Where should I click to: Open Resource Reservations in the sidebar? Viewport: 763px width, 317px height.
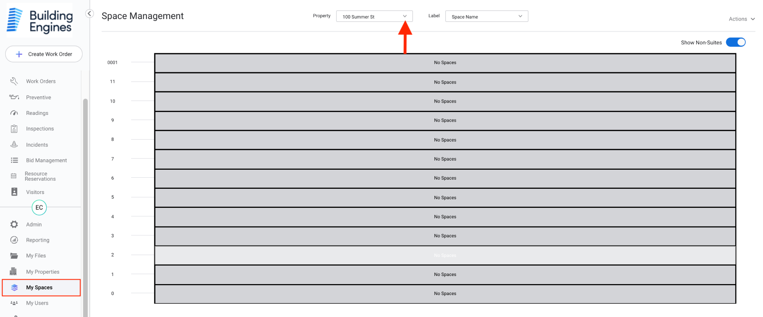pyautogui.click(x=40, y=176)
